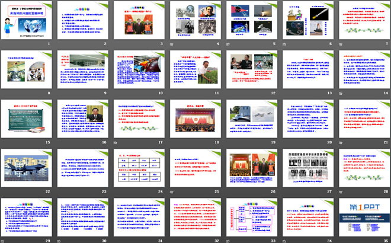Select slide 26 thumbnail with hall and awardees
391x243 pixels.
252,168
